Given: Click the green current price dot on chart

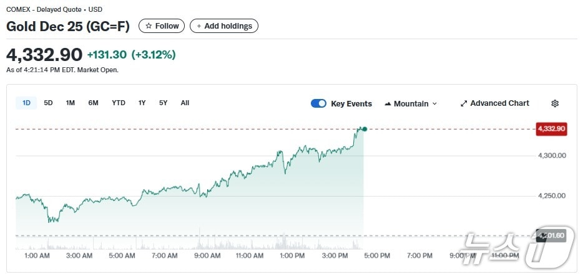Looking at the screenshot, I should 365,129.
